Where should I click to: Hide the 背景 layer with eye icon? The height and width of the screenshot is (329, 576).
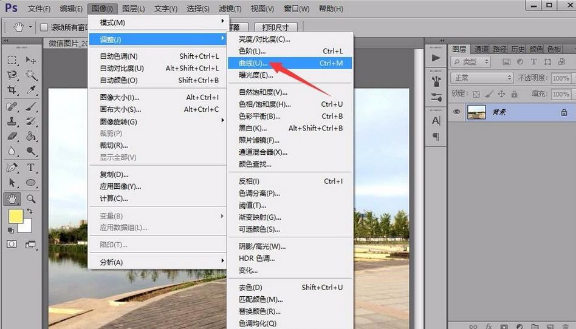coord(457,112)
